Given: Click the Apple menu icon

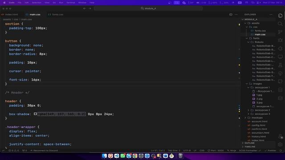Looking at the screenshot, I should click(x=4, y=3).
